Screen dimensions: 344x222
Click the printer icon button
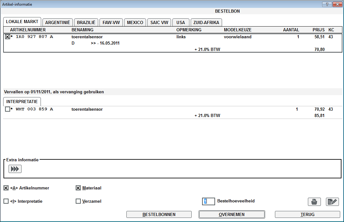[x=314, y=201]
